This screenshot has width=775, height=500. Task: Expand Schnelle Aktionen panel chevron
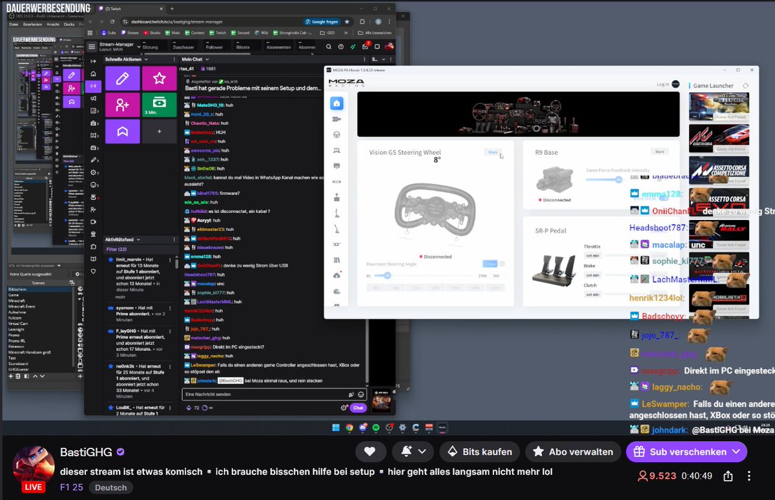point(147,59)
